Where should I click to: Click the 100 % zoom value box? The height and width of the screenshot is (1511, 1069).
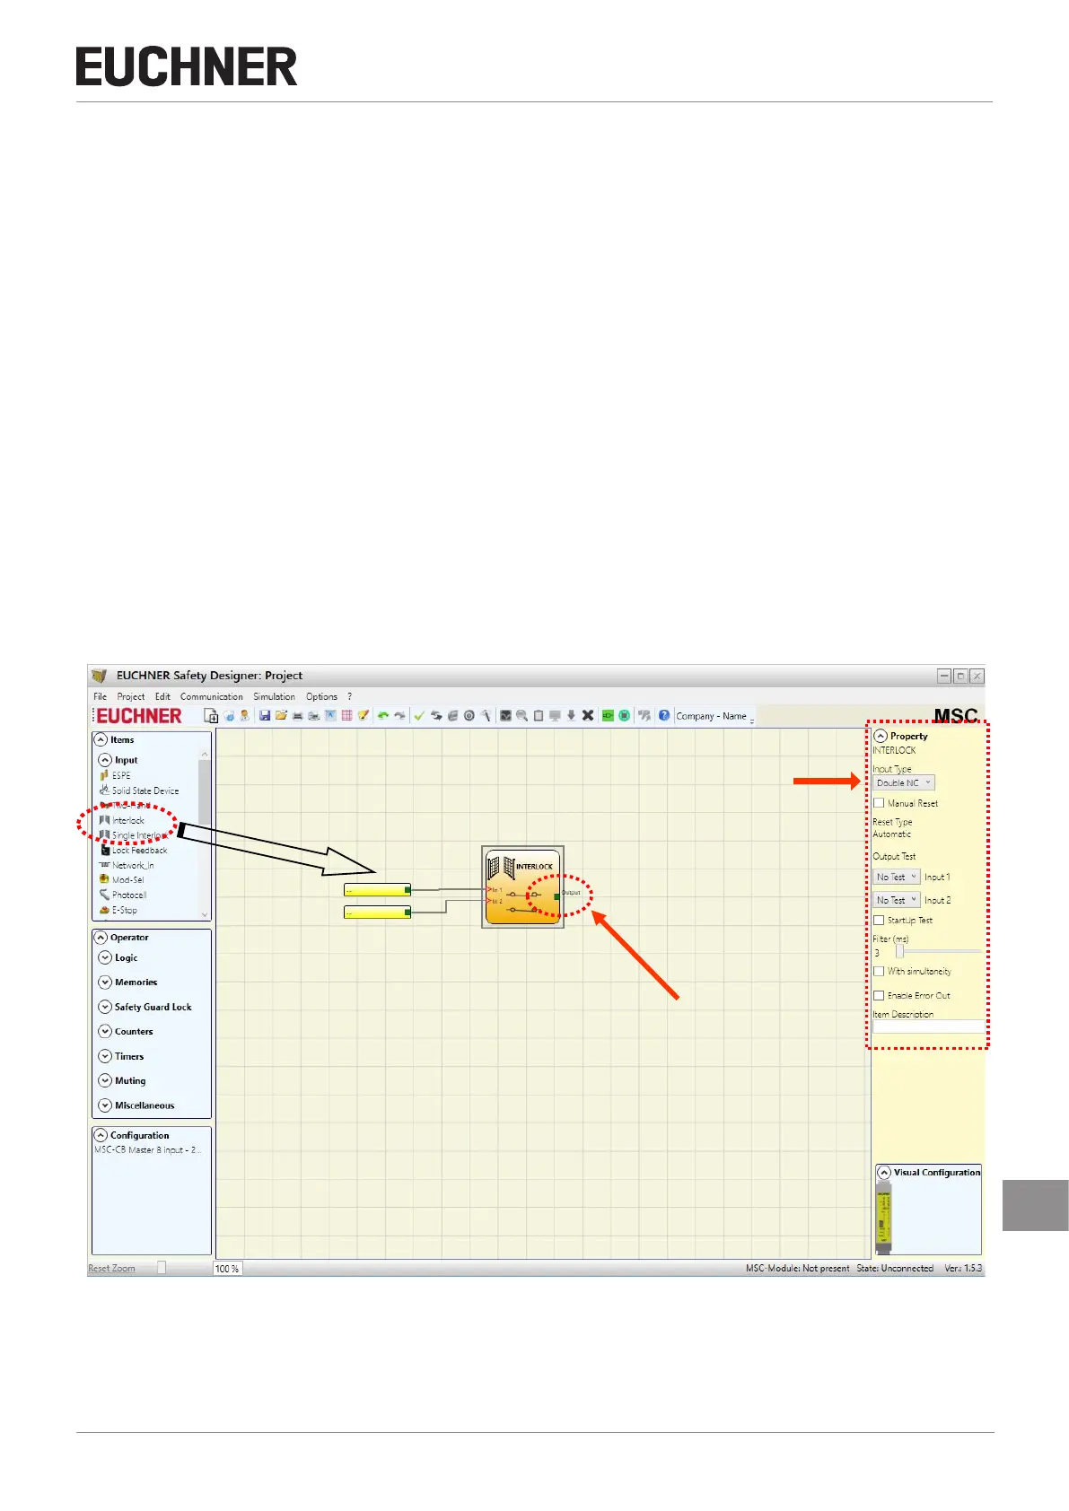click(x=227, y=1268)
